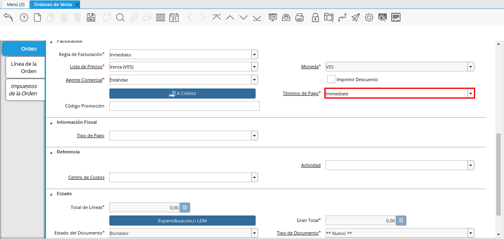Save the record with floppy disk icon

(x=91, y=17)
